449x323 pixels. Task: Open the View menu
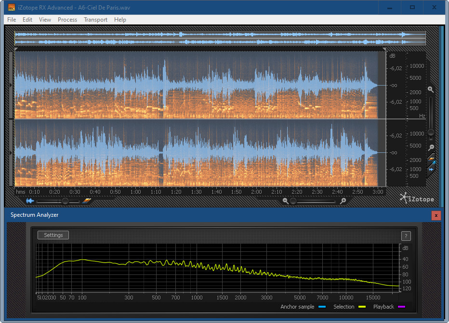tap(45, 20)
